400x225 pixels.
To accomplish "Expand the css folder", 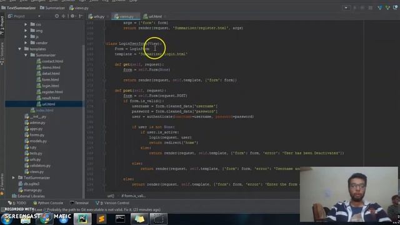I will tap(26, 24).
